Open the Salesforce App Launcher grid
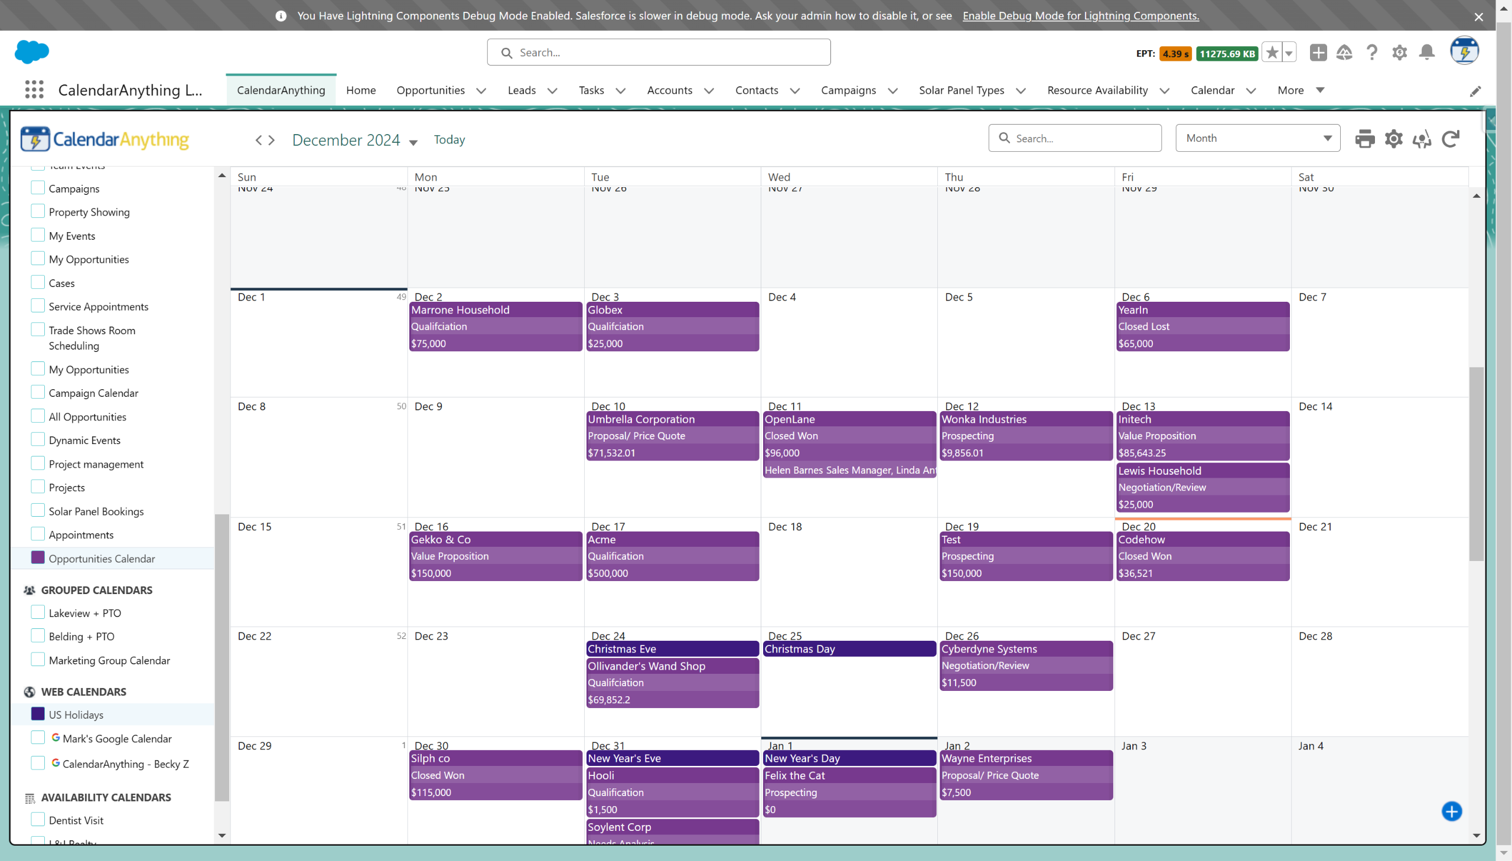This screenshot has height=861, width=1512. tap(34, 90)
